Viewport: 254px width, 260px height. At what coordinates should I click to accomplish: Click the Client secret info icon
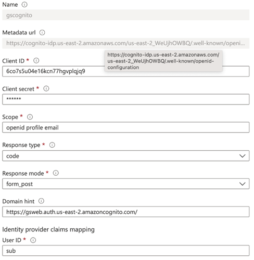[x=46, y=88]
